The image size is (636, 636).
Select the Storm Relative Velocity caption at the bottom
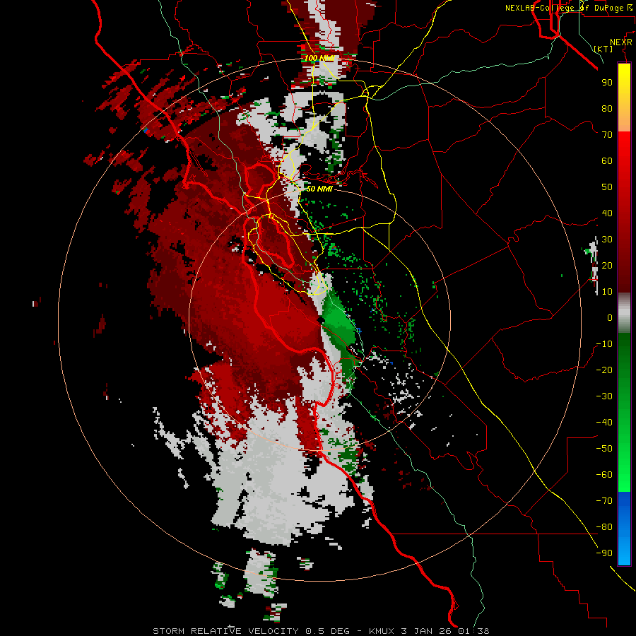tap(321, 631)
